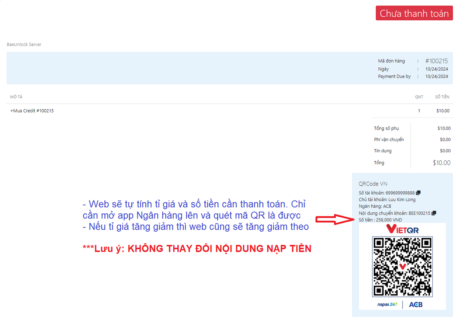Select the 'Mã đơn hàng' label
This screenshot has height=319, width=455.
(391, 61)
